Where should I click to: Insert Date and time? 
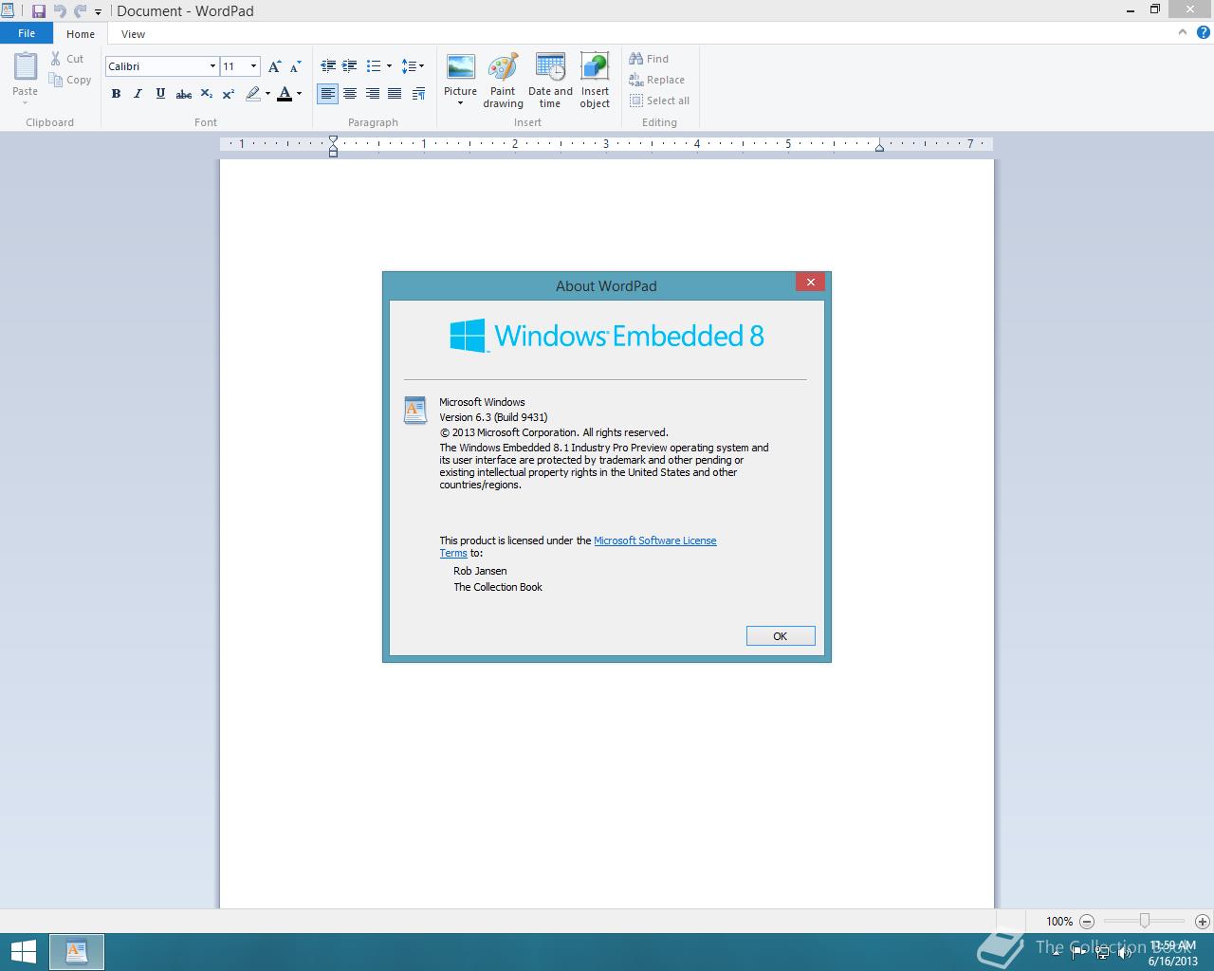click(x=550, y=80)
